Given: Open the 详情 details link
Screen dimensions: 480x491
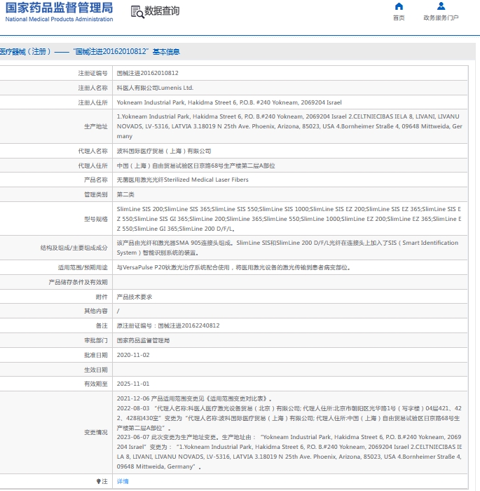Looking at the screenshot, I should tap(123, 481).
